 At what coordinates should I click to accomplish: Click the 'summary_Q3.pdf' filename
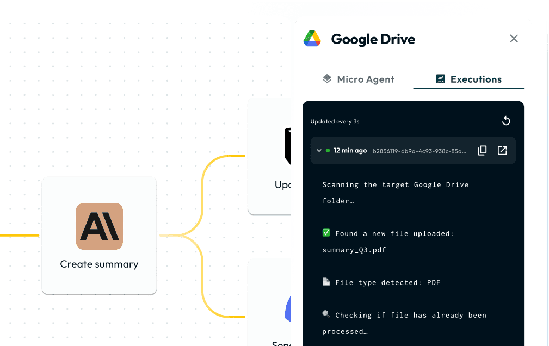[354, 250]
